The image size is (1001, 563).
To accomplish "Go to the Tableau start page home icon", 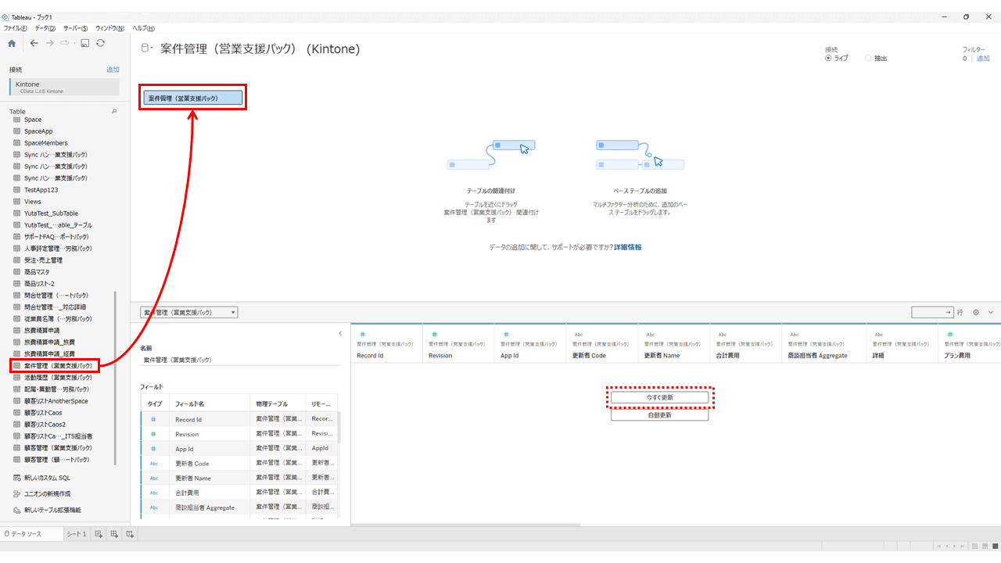I will click(12, 43).
